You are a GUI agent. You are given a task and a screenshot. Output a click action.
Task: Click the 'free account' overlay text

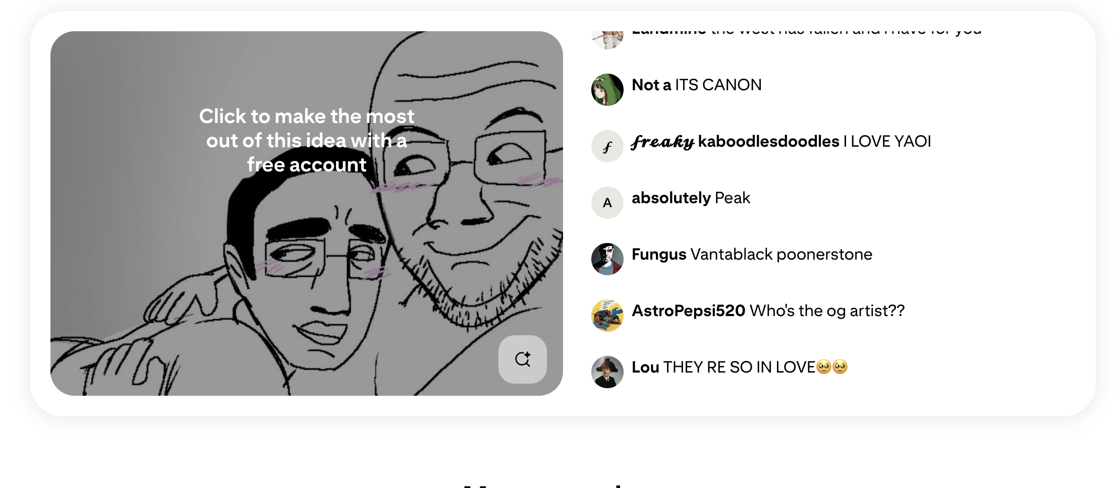pos(307,165)
